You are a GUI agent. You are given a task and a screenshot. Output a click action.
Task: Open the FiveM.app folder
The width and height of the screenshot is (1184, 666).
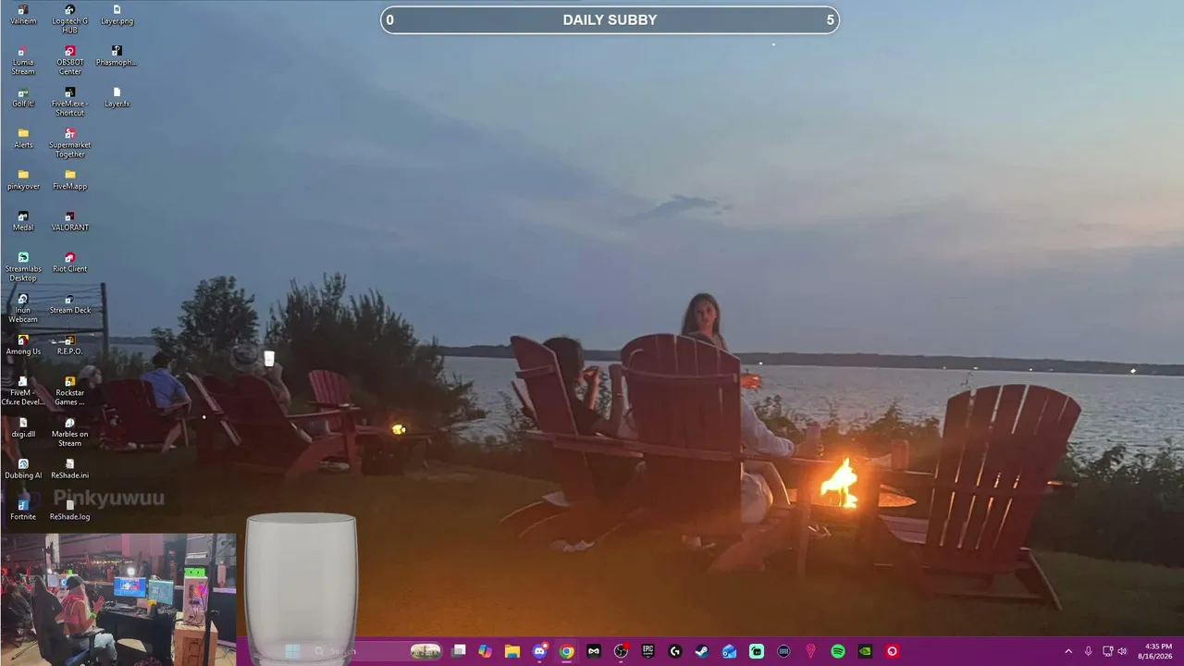click(69, 180)
